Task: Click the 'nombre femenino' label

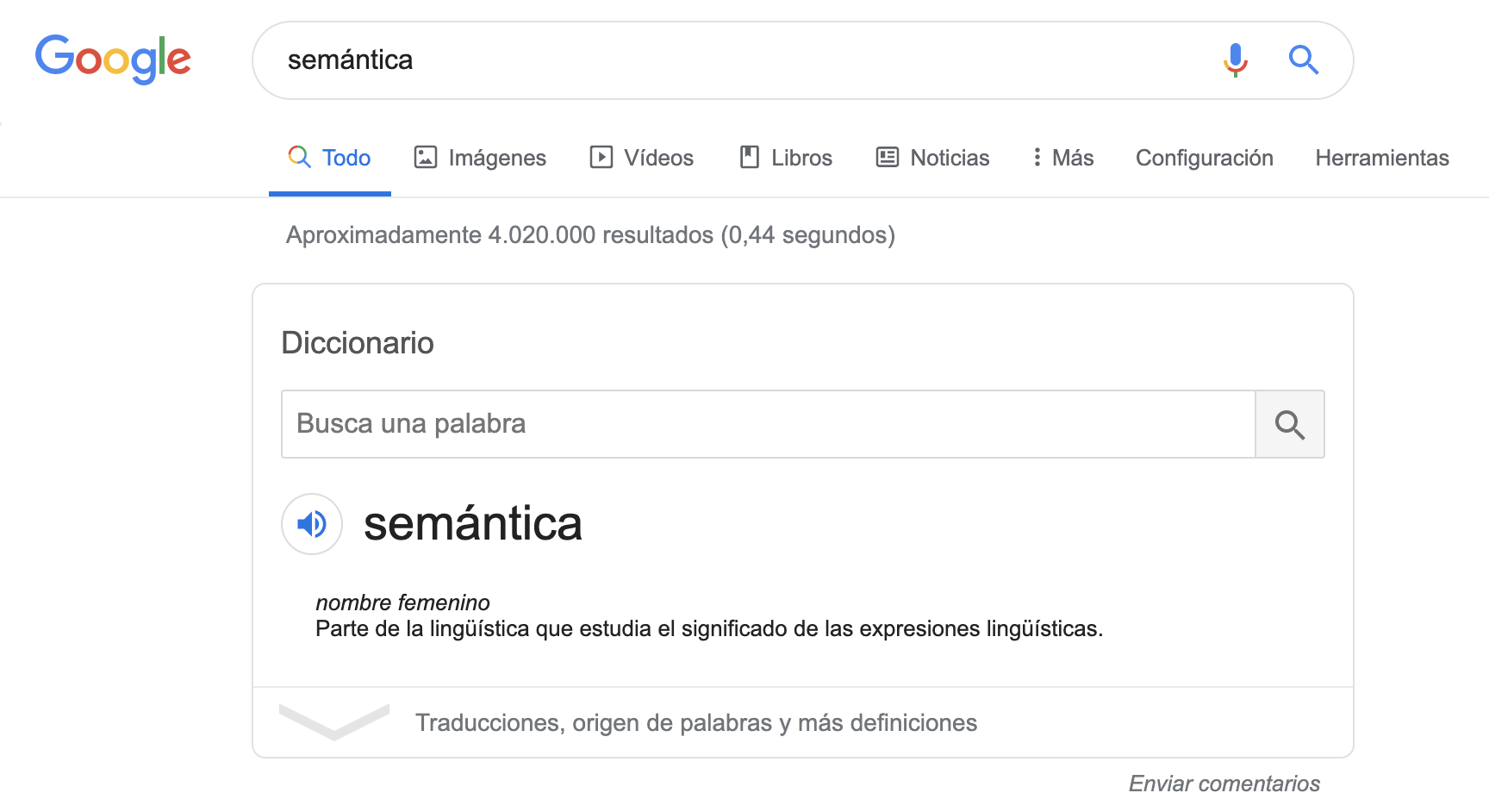Action: coord(402,603)
